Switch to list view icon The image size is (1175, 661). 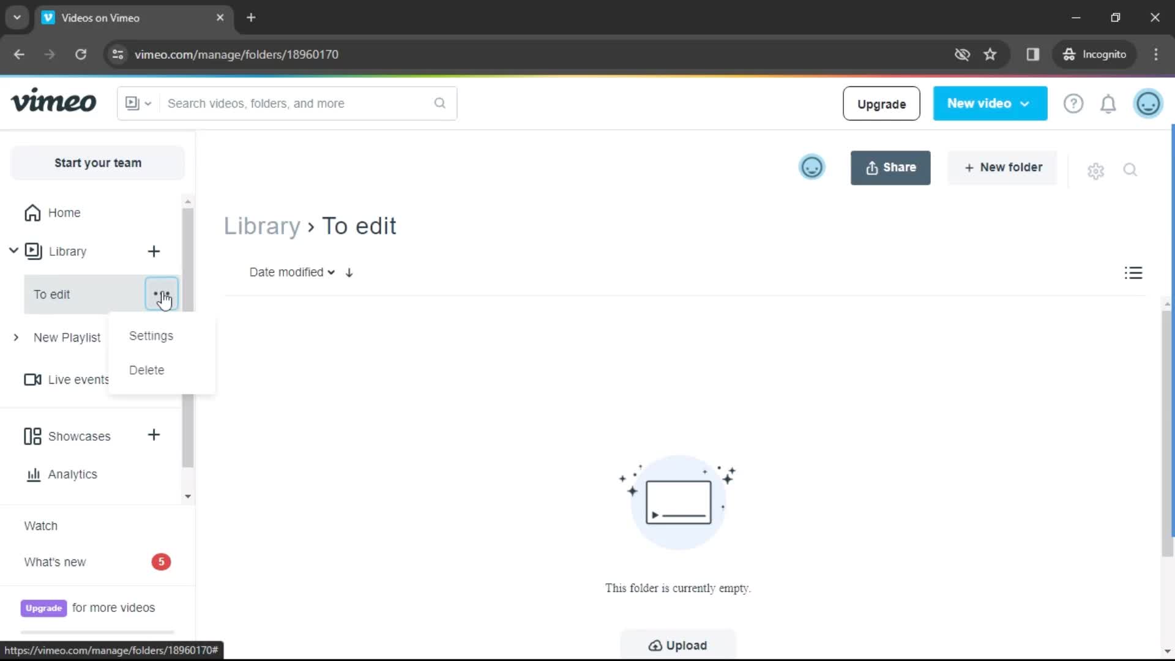coord(1133,273)
